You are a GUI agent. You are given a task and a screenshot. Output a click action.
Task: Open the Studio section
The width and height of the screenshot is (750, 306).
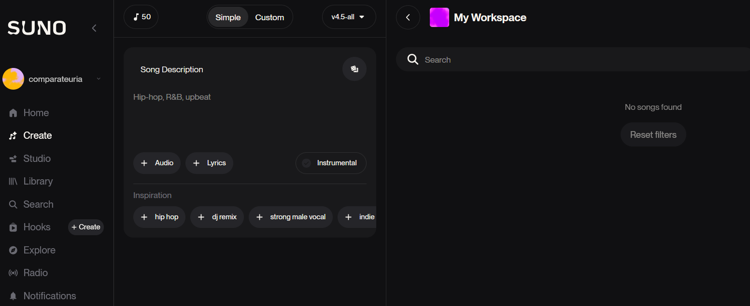pos(37,159)
